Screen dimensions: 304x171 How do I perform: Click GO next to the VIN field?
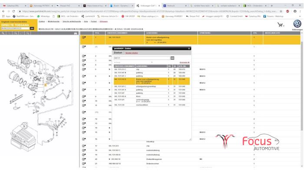coord(32,29)
